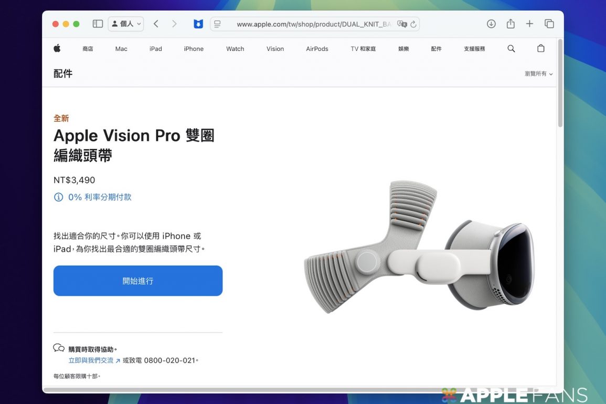Click the translate icon in address bar
606x404 pixels.
point(402,24)
